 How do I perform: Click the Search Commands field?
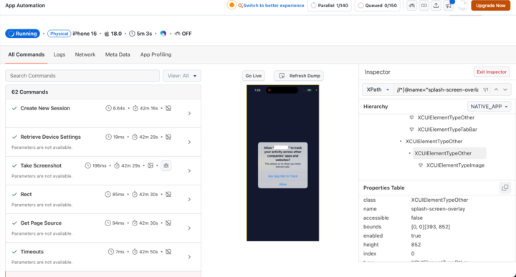tap(82, 76)
